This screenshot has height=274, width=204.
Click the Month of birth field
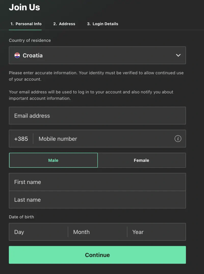pyautogui.click(x=97, y=232)
